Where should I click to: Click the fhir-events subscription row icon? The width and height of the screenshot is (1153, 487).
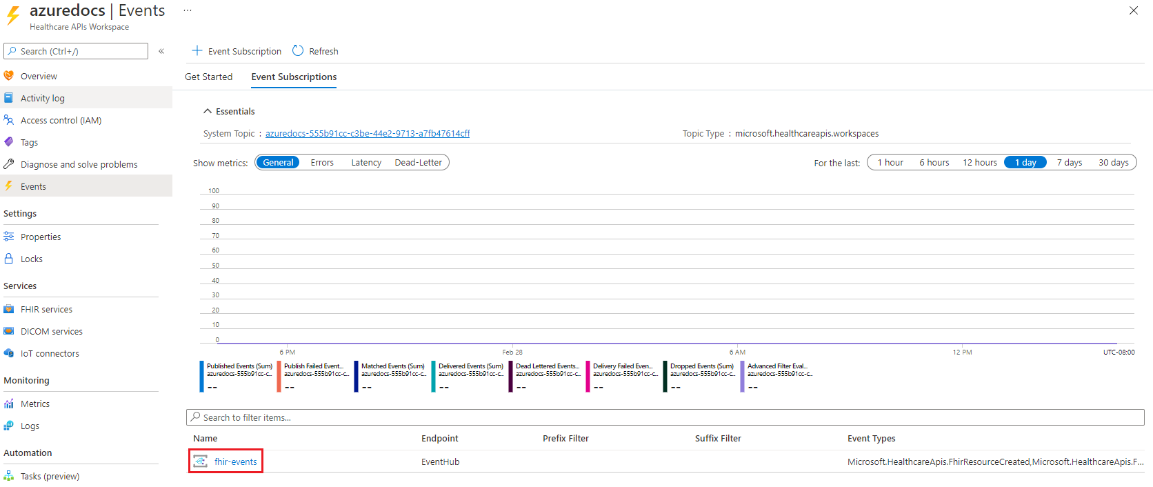[x=201, y=461]
